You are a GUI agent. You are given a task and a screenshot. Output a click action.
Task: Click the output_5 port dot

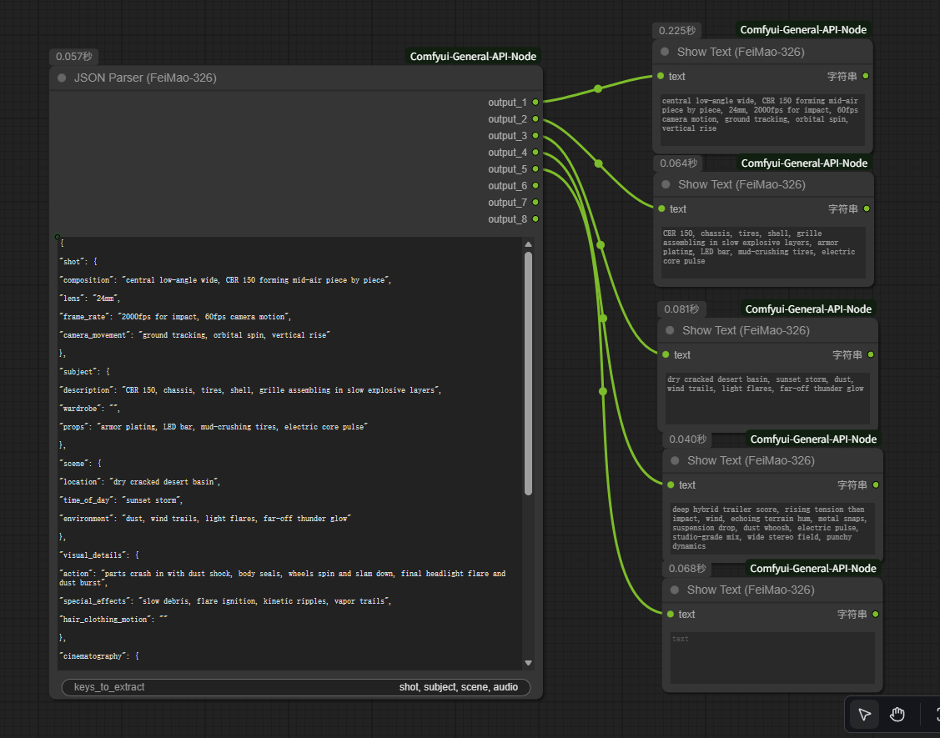(535, 169)
